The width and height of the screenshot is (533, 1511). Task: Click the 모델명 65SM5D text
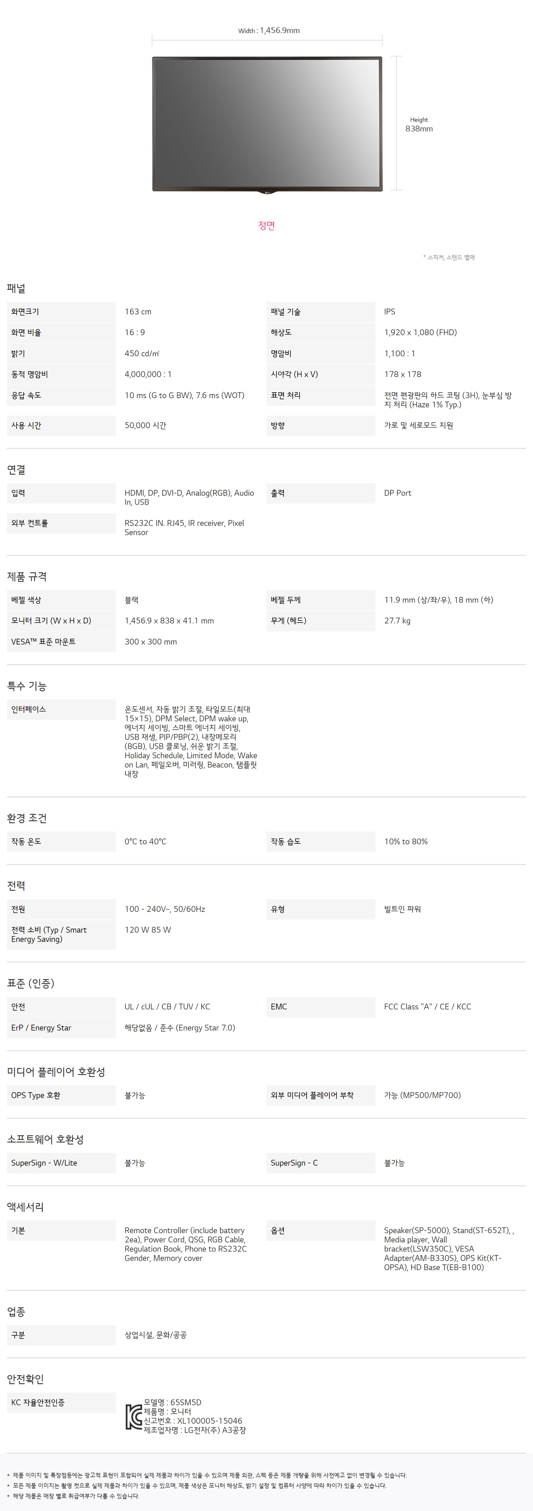click(x=173, y=1402)
